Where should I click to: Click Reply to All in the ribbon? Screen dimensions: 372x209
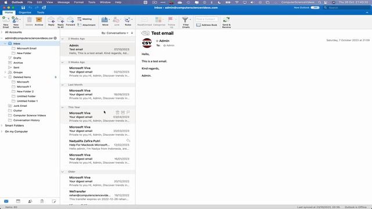60,22
